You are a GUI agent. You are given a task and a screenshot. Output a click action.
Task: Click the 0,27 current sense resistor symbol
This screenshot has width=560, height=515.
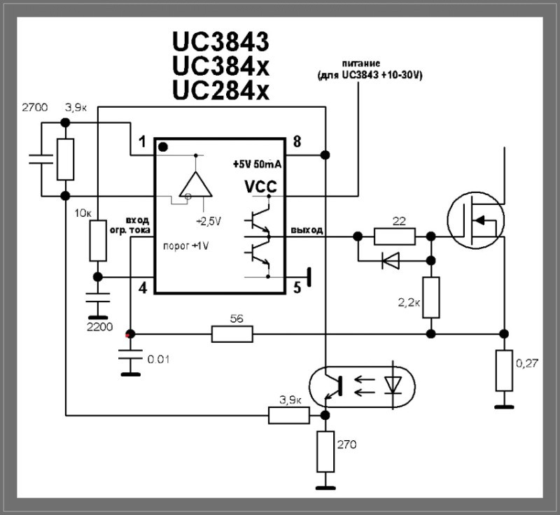[504, 370]
